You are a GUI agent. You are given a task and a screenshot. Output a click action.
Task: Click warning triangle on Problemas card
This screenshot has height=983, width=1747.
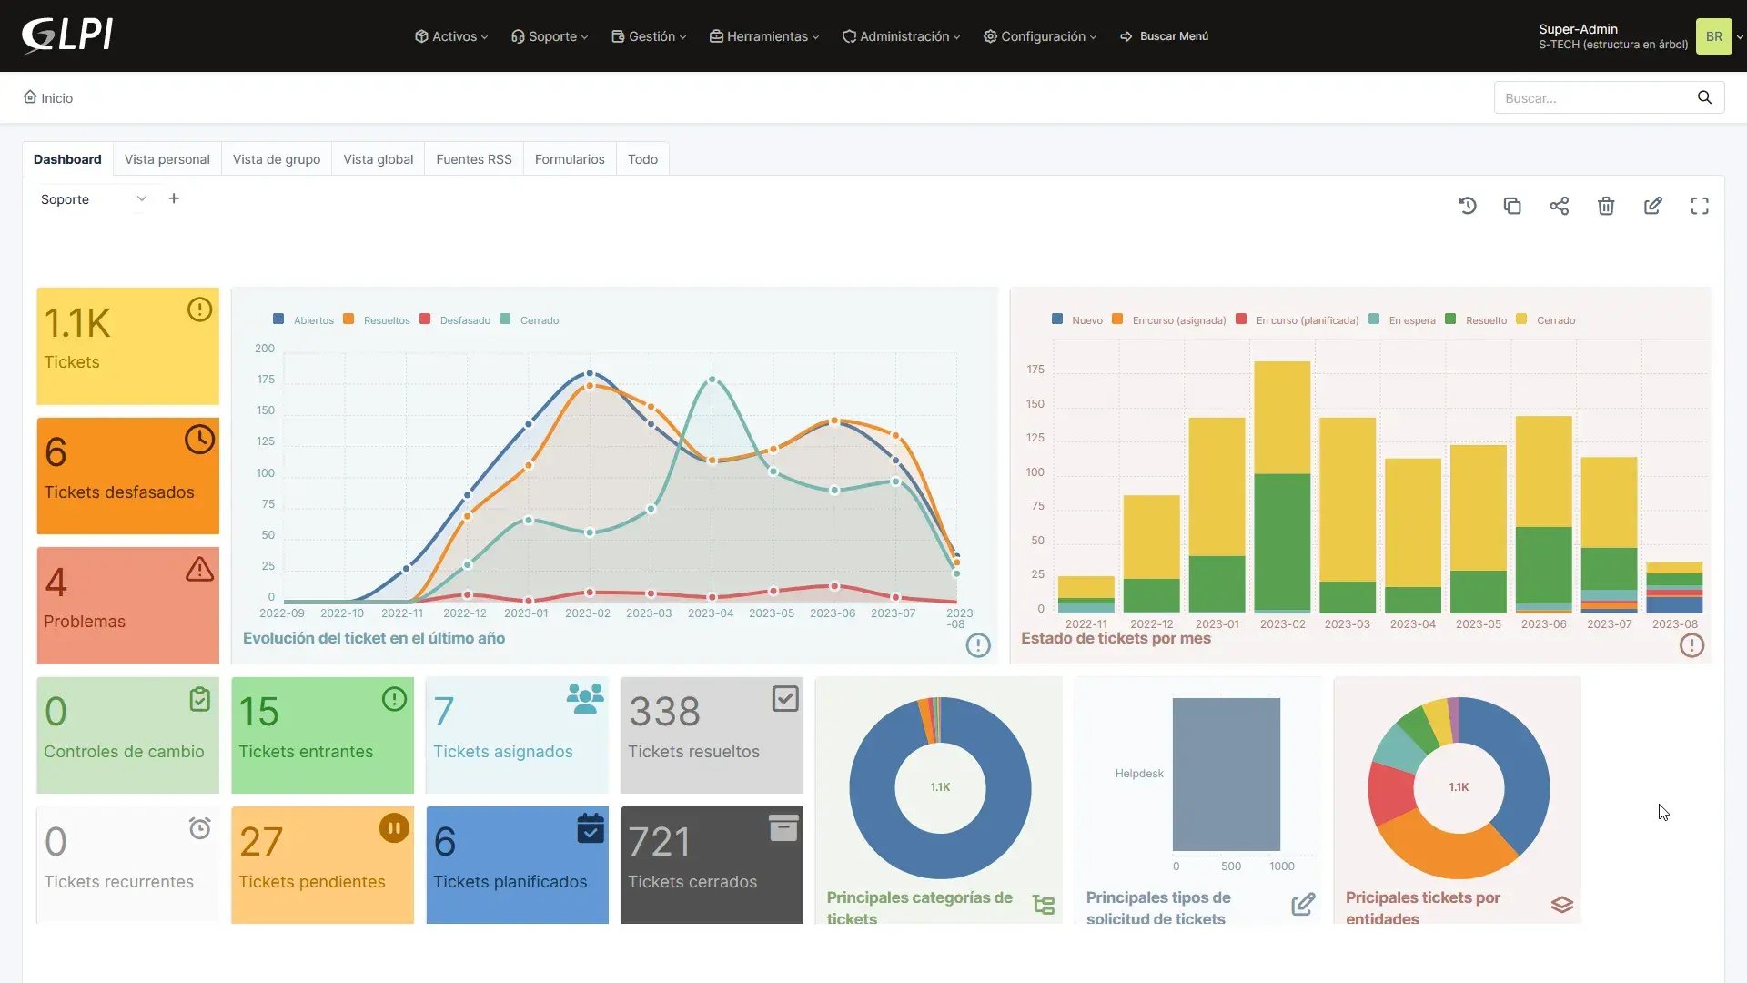(199, 570)
